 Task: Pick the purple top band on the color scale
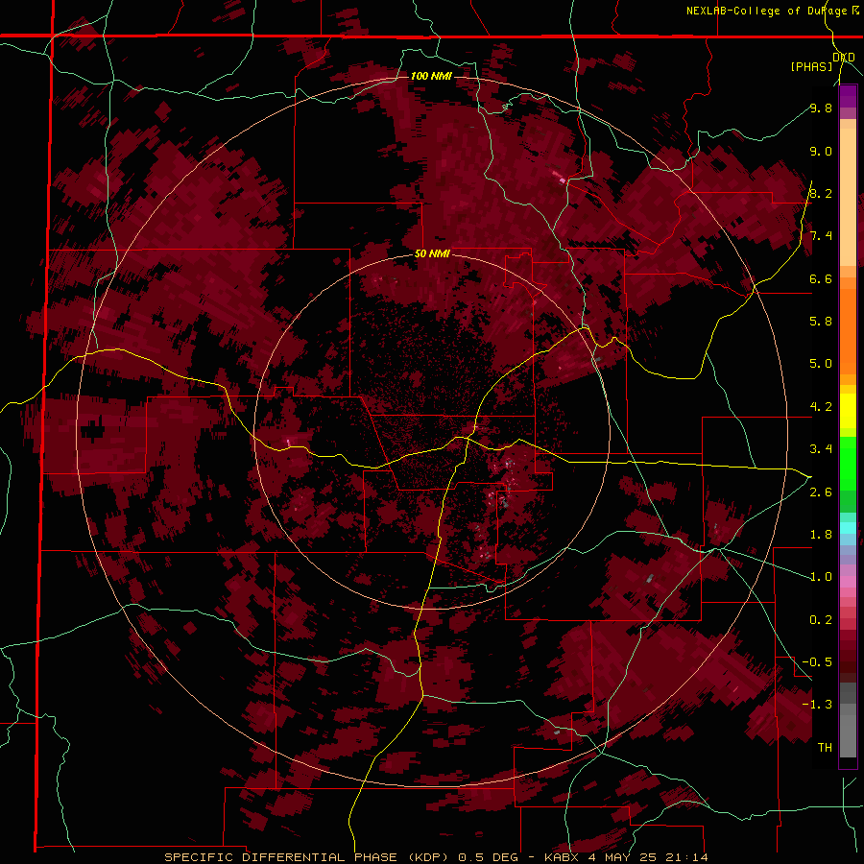(848, 96)
